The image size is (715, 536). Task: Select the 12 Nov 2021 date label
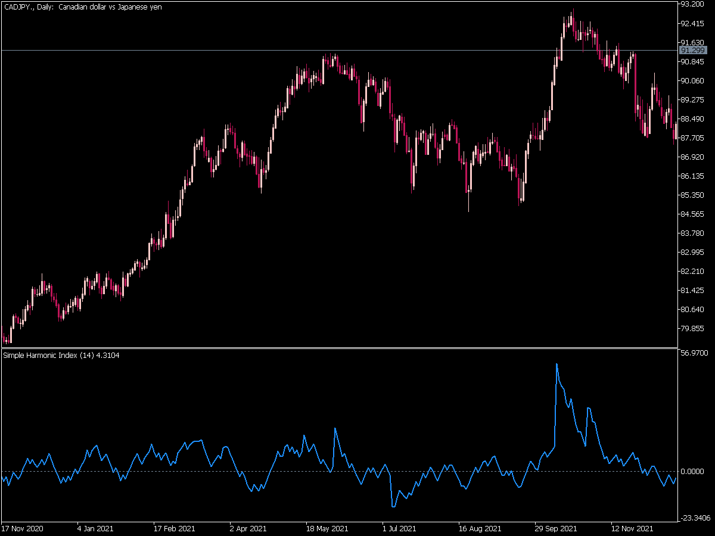[632, 528]
